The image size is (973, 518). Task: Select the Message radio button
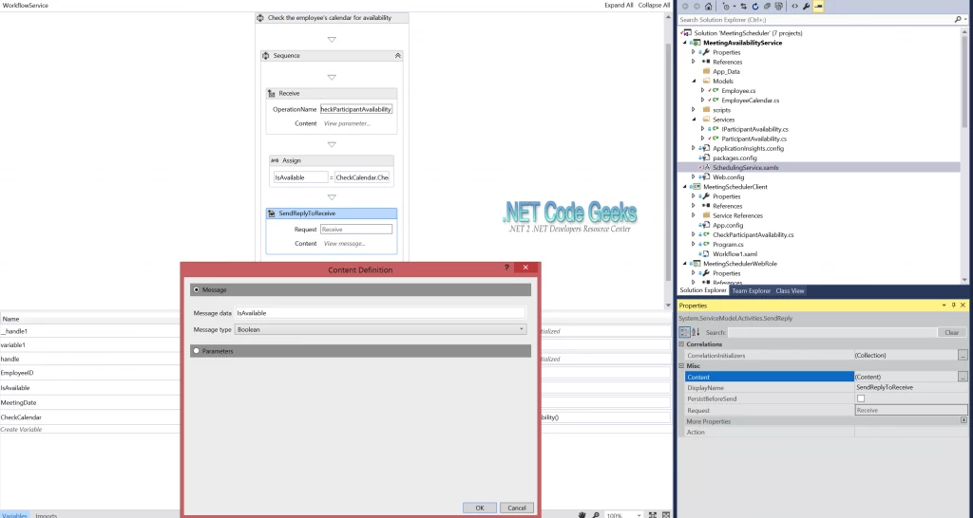pos(196,289)
